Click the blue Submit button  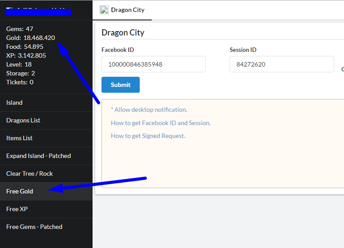click(121, 85)
